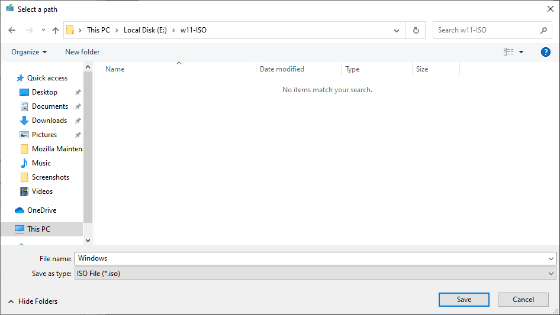
Task: Select This PC in navigation pane
Action: tap(38, 229)
